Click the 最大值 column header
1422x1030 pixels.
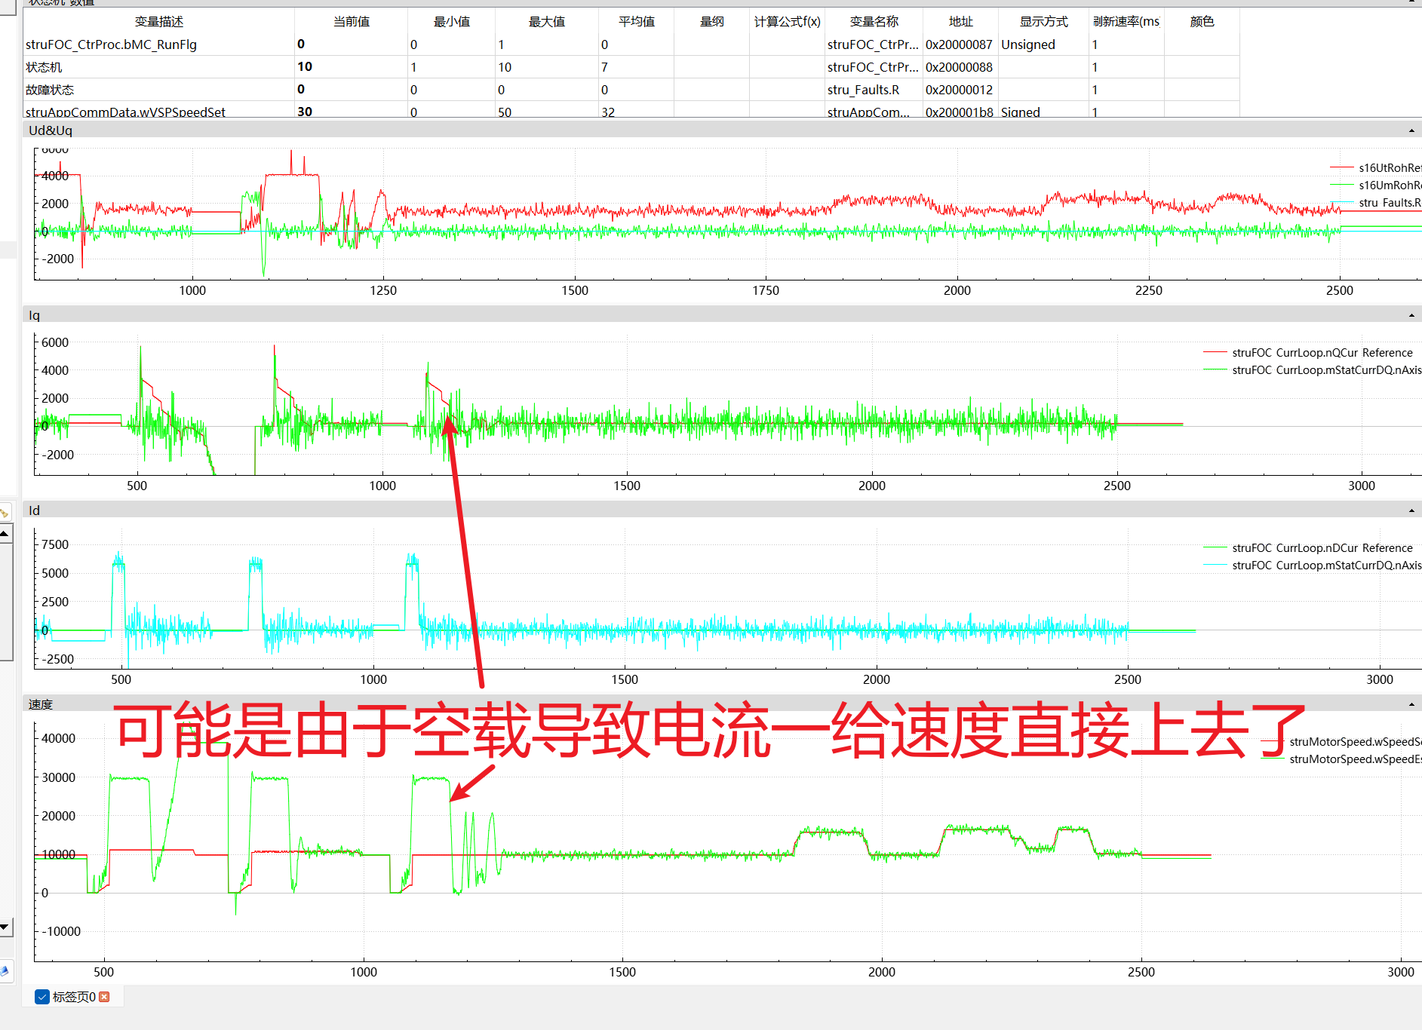(x=546, y=22)
